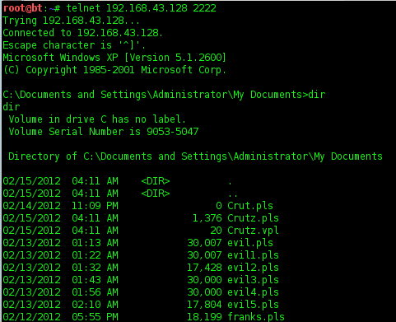Click the Copyright 1985-2001 Microsoft Corp. line

coord(114,70)
